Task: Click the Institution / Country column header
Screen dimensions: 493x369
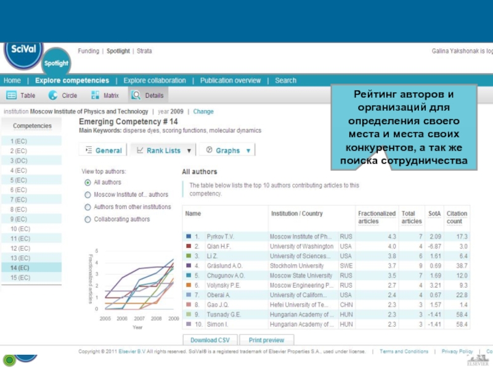Action: coord(297,213)
